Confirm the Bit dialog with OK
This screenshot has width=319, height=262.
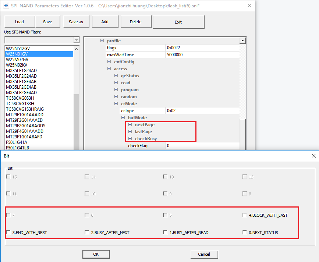click(x=96, y=254)
